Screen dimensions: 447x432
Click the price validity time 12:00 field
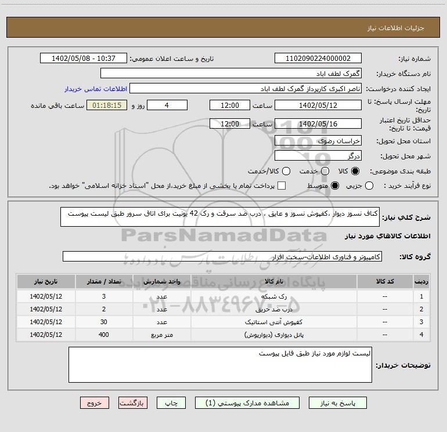tap(230, 124)
